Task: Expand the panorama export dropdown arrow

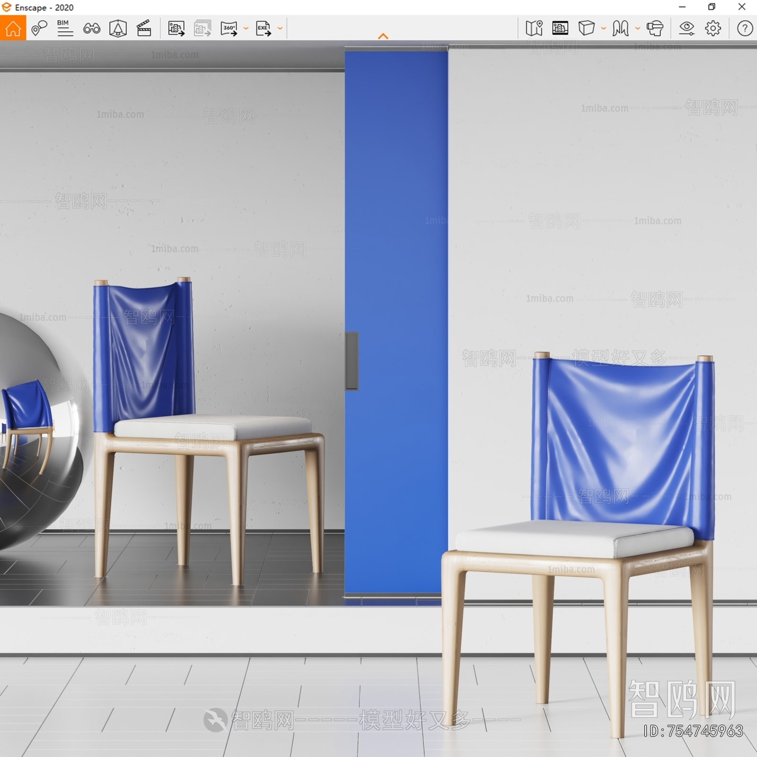Action: [246, 28]
